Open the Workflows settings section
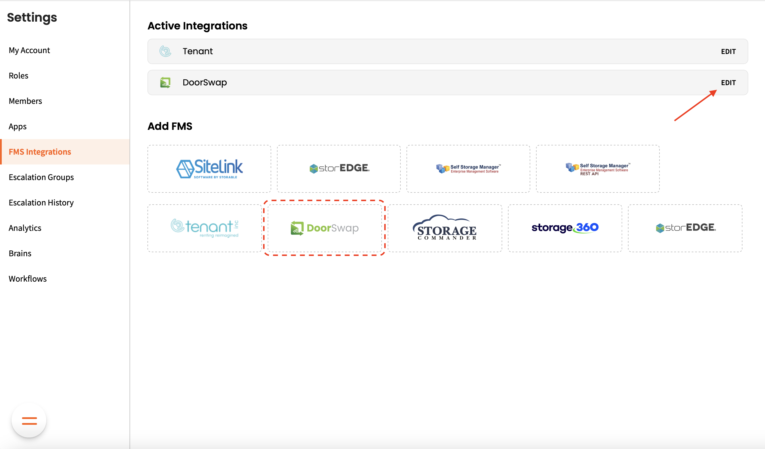The image size is (765, 449). (28, 279)
